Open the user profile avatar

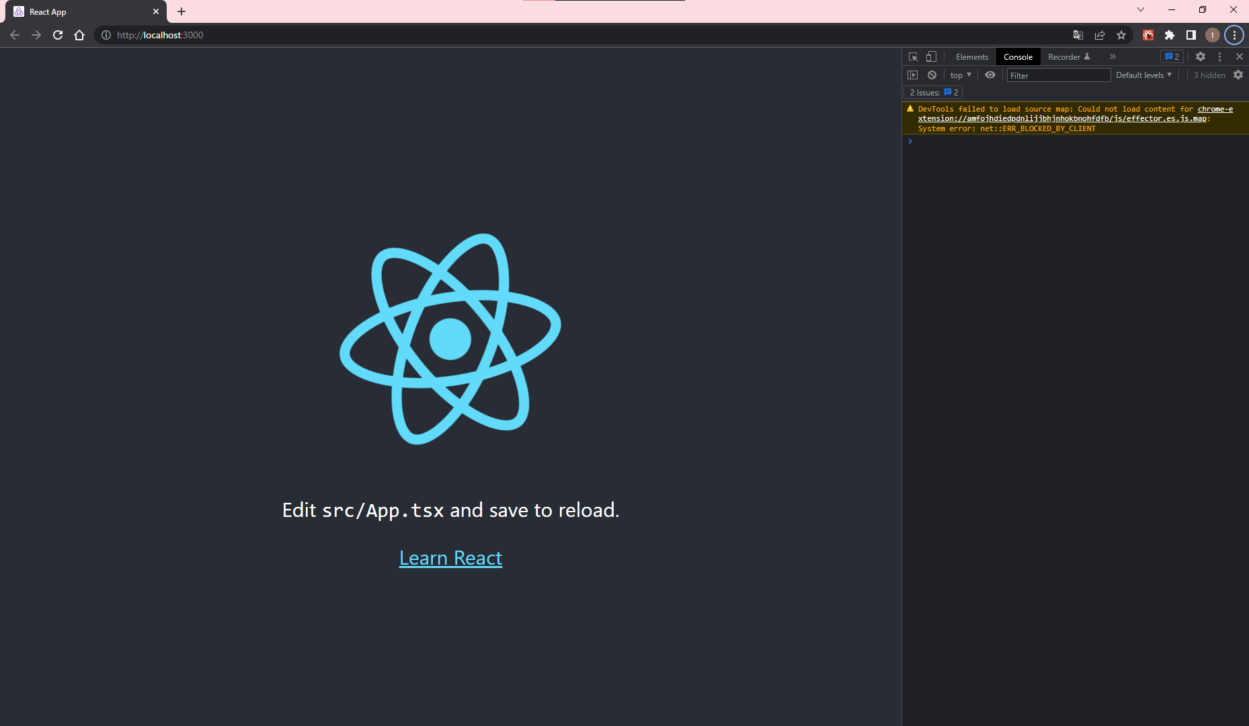point(1213,35)
